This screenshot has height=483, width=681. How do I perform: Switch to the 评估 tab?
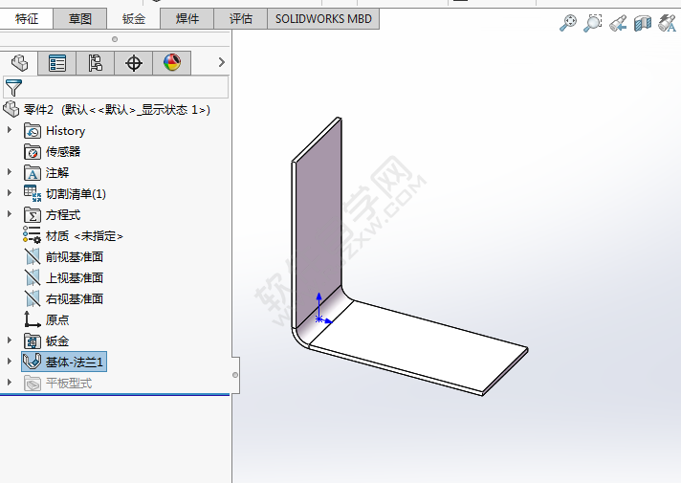click(x=241, y=19)
